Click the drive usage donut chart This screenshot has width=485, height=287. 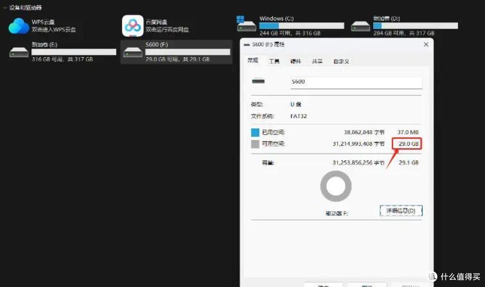[x=336, y=186]
